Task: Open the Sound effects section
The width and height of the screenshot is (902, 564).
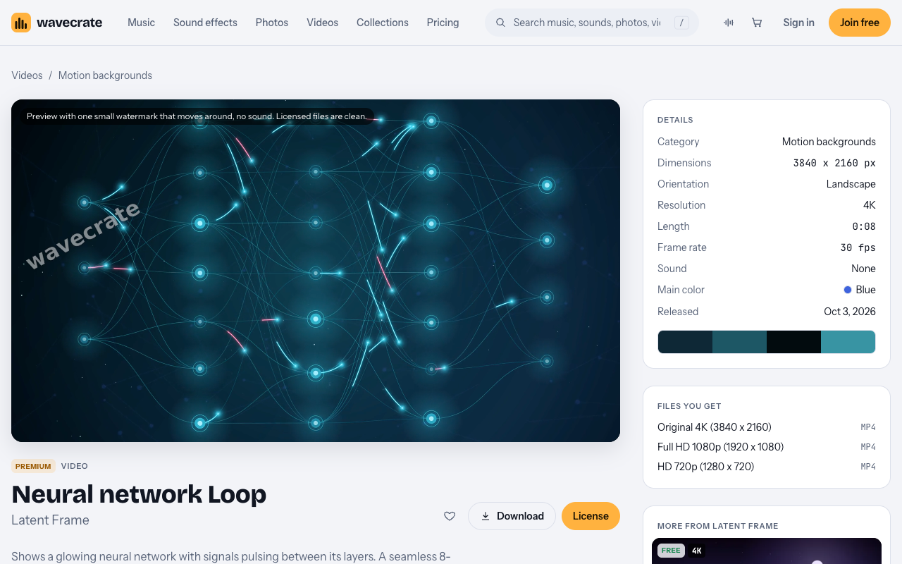Action: click(205, 23)
